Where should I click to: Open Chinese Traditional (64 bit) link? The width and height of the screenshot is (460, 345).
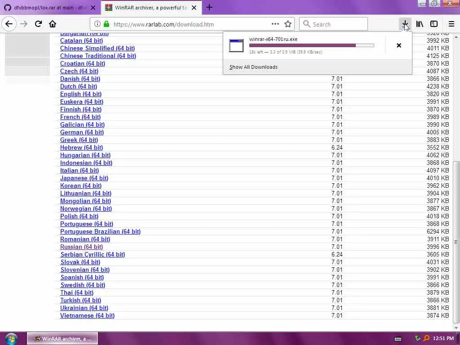click(98, 56)
